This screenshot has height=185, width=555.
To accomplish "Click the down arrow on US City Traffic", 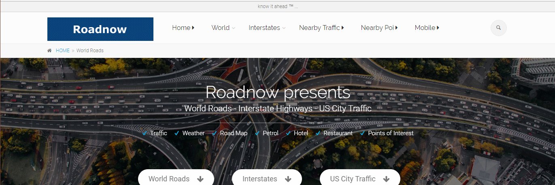I will point(386,179).
